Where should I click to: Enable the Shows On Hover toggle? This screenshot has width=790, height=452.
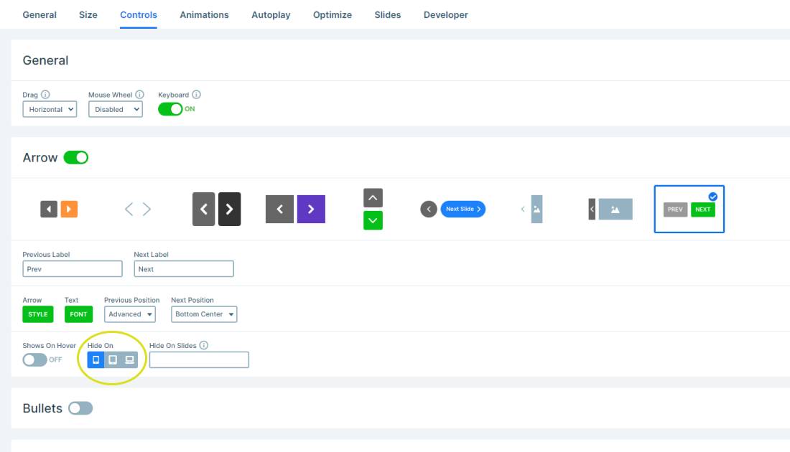(x=34, y=360)
